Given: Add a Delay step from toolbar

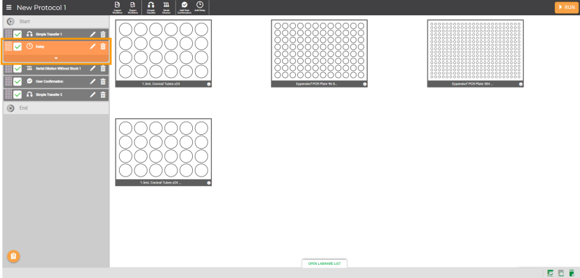Looking at the screenshot, I should 200,7.
